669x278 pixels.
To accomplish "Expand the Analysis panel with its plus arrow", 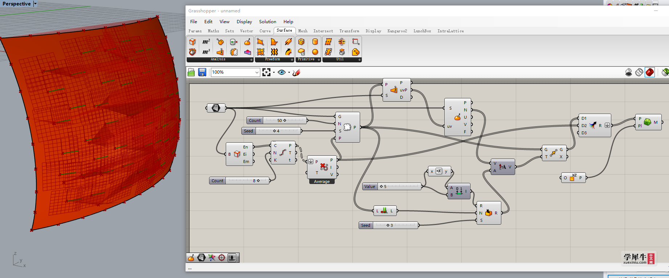I will coord(251,60).
